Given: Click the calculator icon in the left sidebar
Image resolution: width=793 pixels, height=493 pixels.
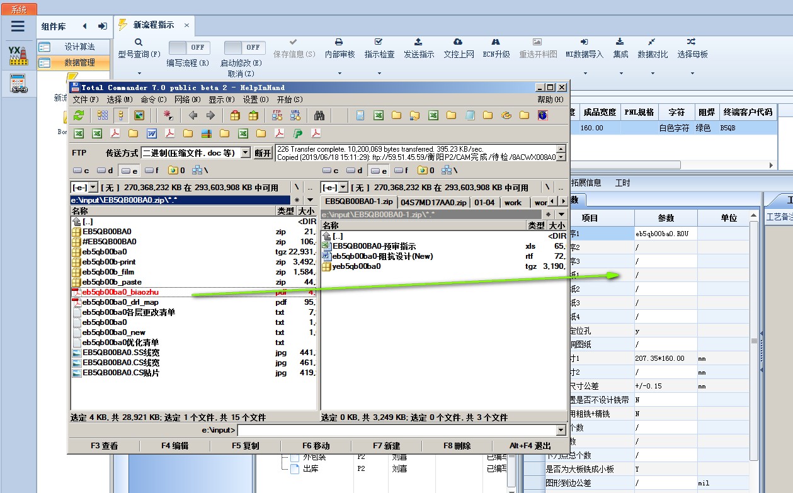Looking at the screenshot, I should click(18, 83).
